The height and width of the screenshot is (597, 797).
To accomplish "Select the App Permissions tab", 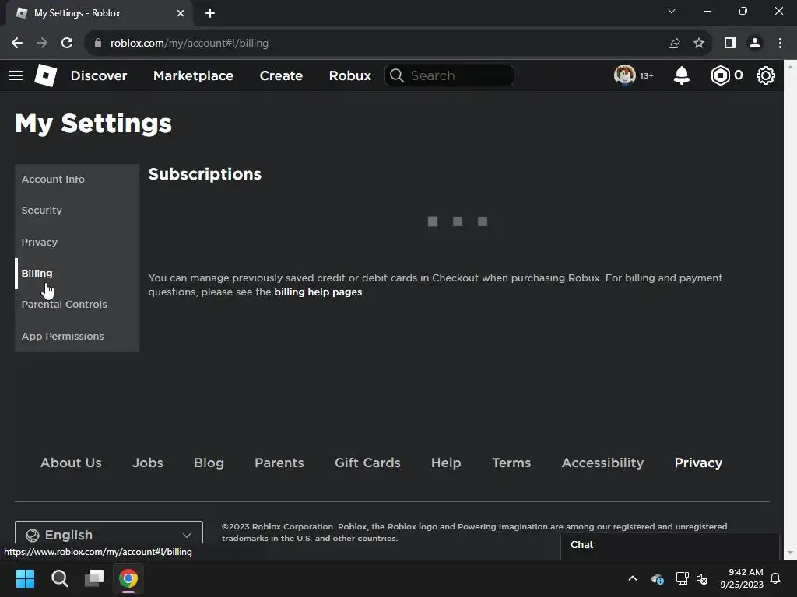I will click(x=77, y=336).
